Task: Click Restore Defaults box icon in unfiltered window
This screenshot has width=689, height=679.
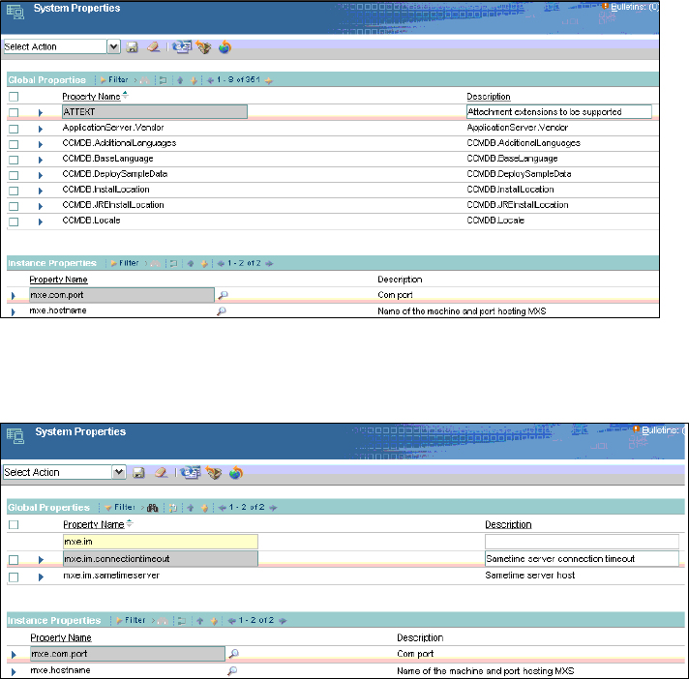Action: pyautogui.click(x=203, y=47)
